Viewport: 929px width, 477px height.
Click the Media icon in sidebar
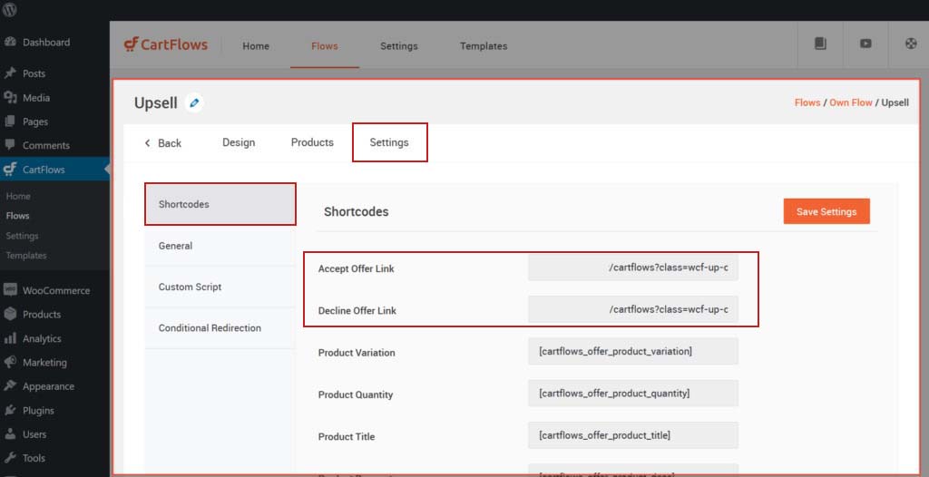click(9, 98)
